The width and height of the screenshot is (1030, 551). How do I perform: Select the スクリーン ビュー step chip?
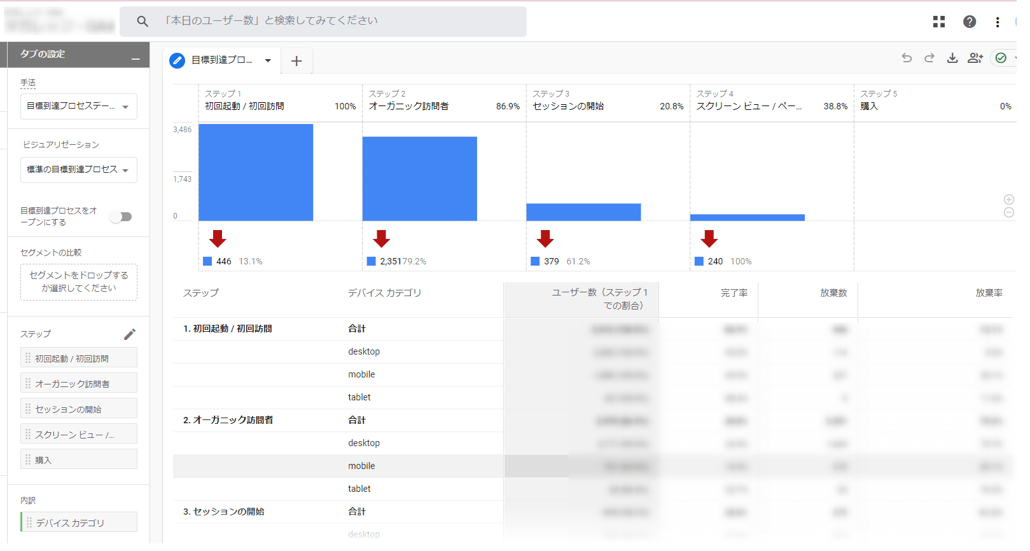pyautogui.click(x=79, y=434)
